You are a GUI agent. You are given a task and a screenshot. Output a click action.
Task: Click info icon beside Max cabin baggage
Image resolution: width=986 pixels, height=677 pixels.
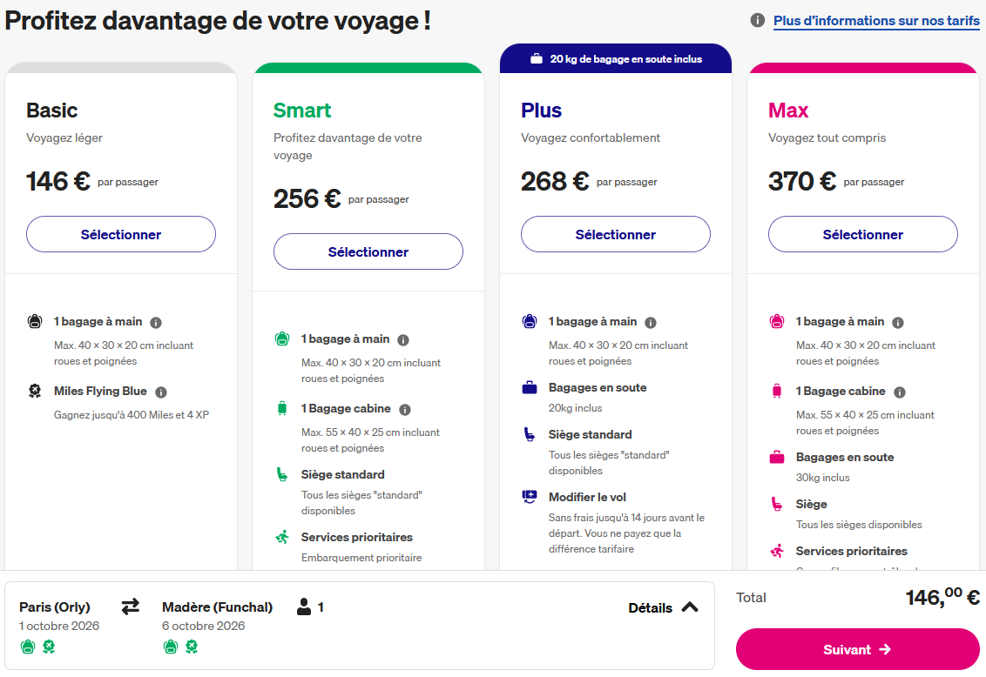pyautogui.click(x=900, y=392)
